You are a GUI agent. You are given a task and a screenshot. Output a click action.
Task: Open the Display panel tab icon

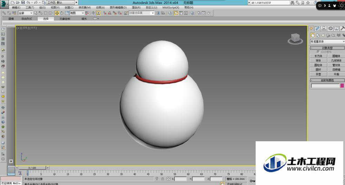pyautogui.click(x=336, y=28)
